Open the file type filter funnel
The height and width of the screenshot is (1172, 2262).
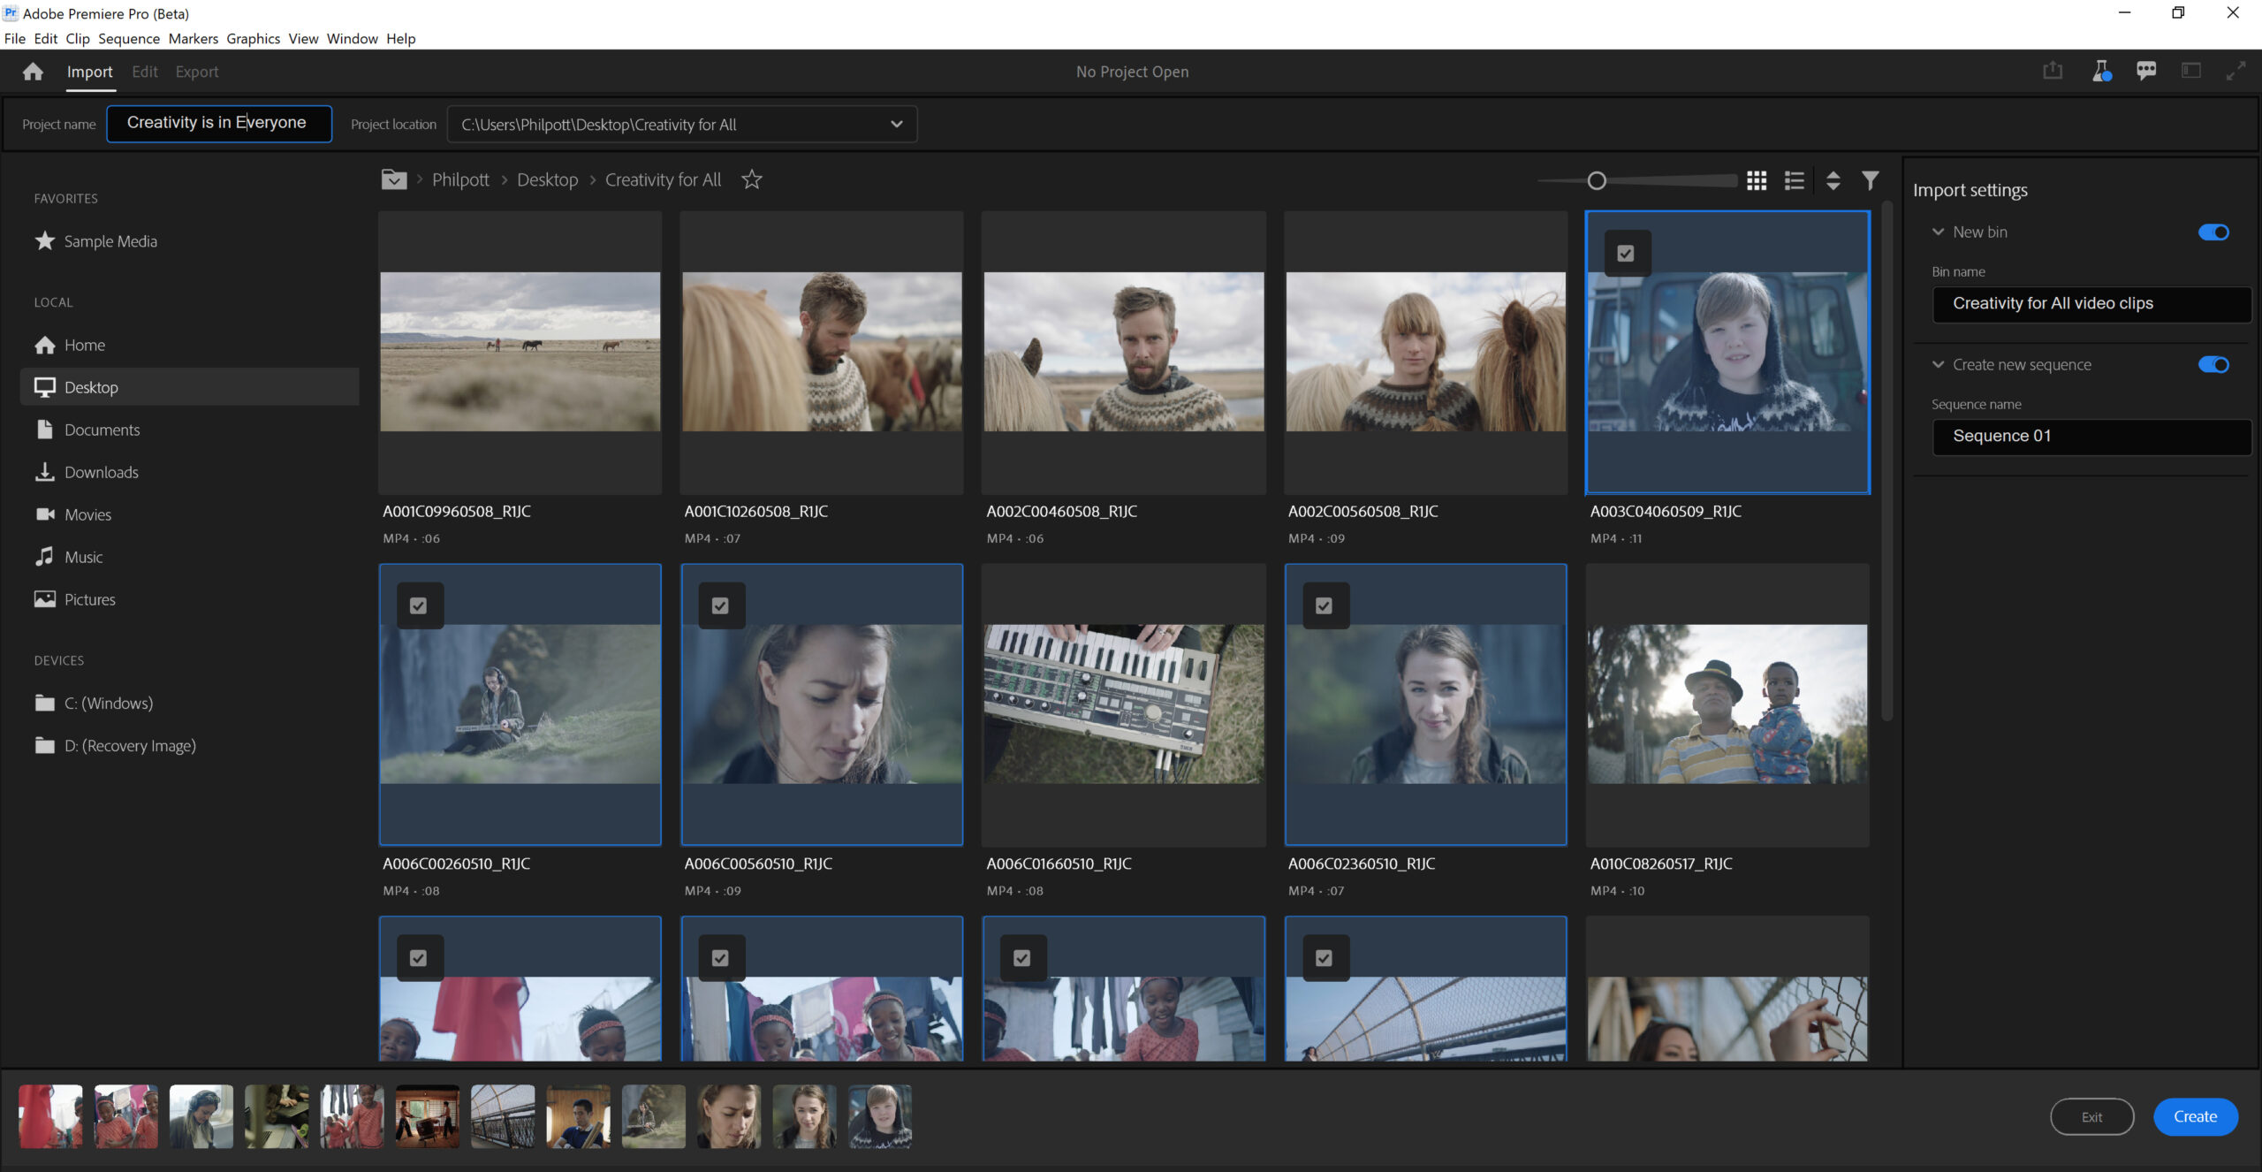pos(1871,180)
